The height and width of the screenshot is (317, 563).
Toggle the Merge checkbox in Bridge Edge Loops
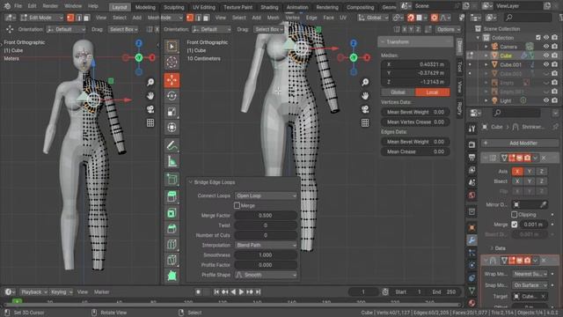point(237,205)
